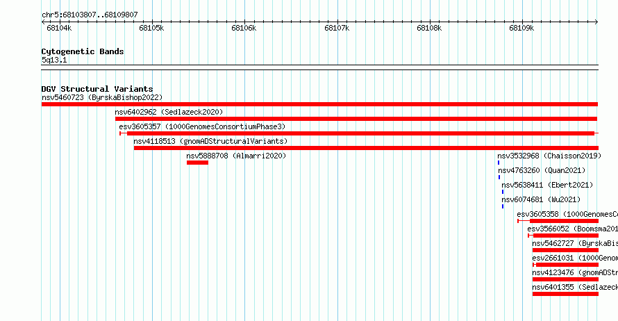The height and width of the screenshot is (321, 618).
Task: Select the red bar under esv2661031
Action: tap(566, 265)
